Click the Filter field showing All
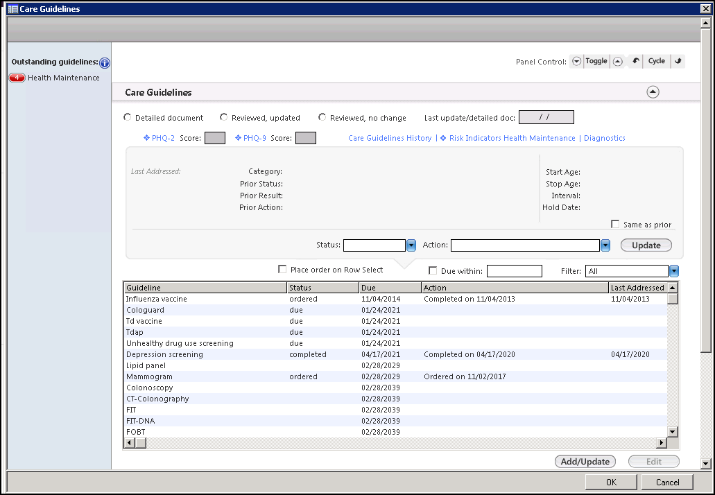The image size is (715, 495). (627, 271)
